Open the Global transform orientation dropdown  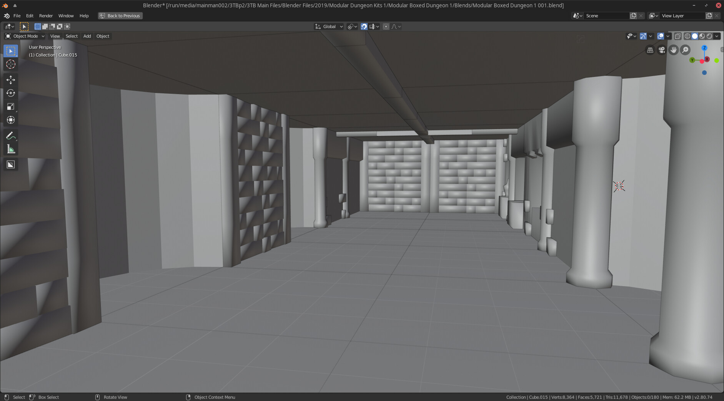pos(329,26)
